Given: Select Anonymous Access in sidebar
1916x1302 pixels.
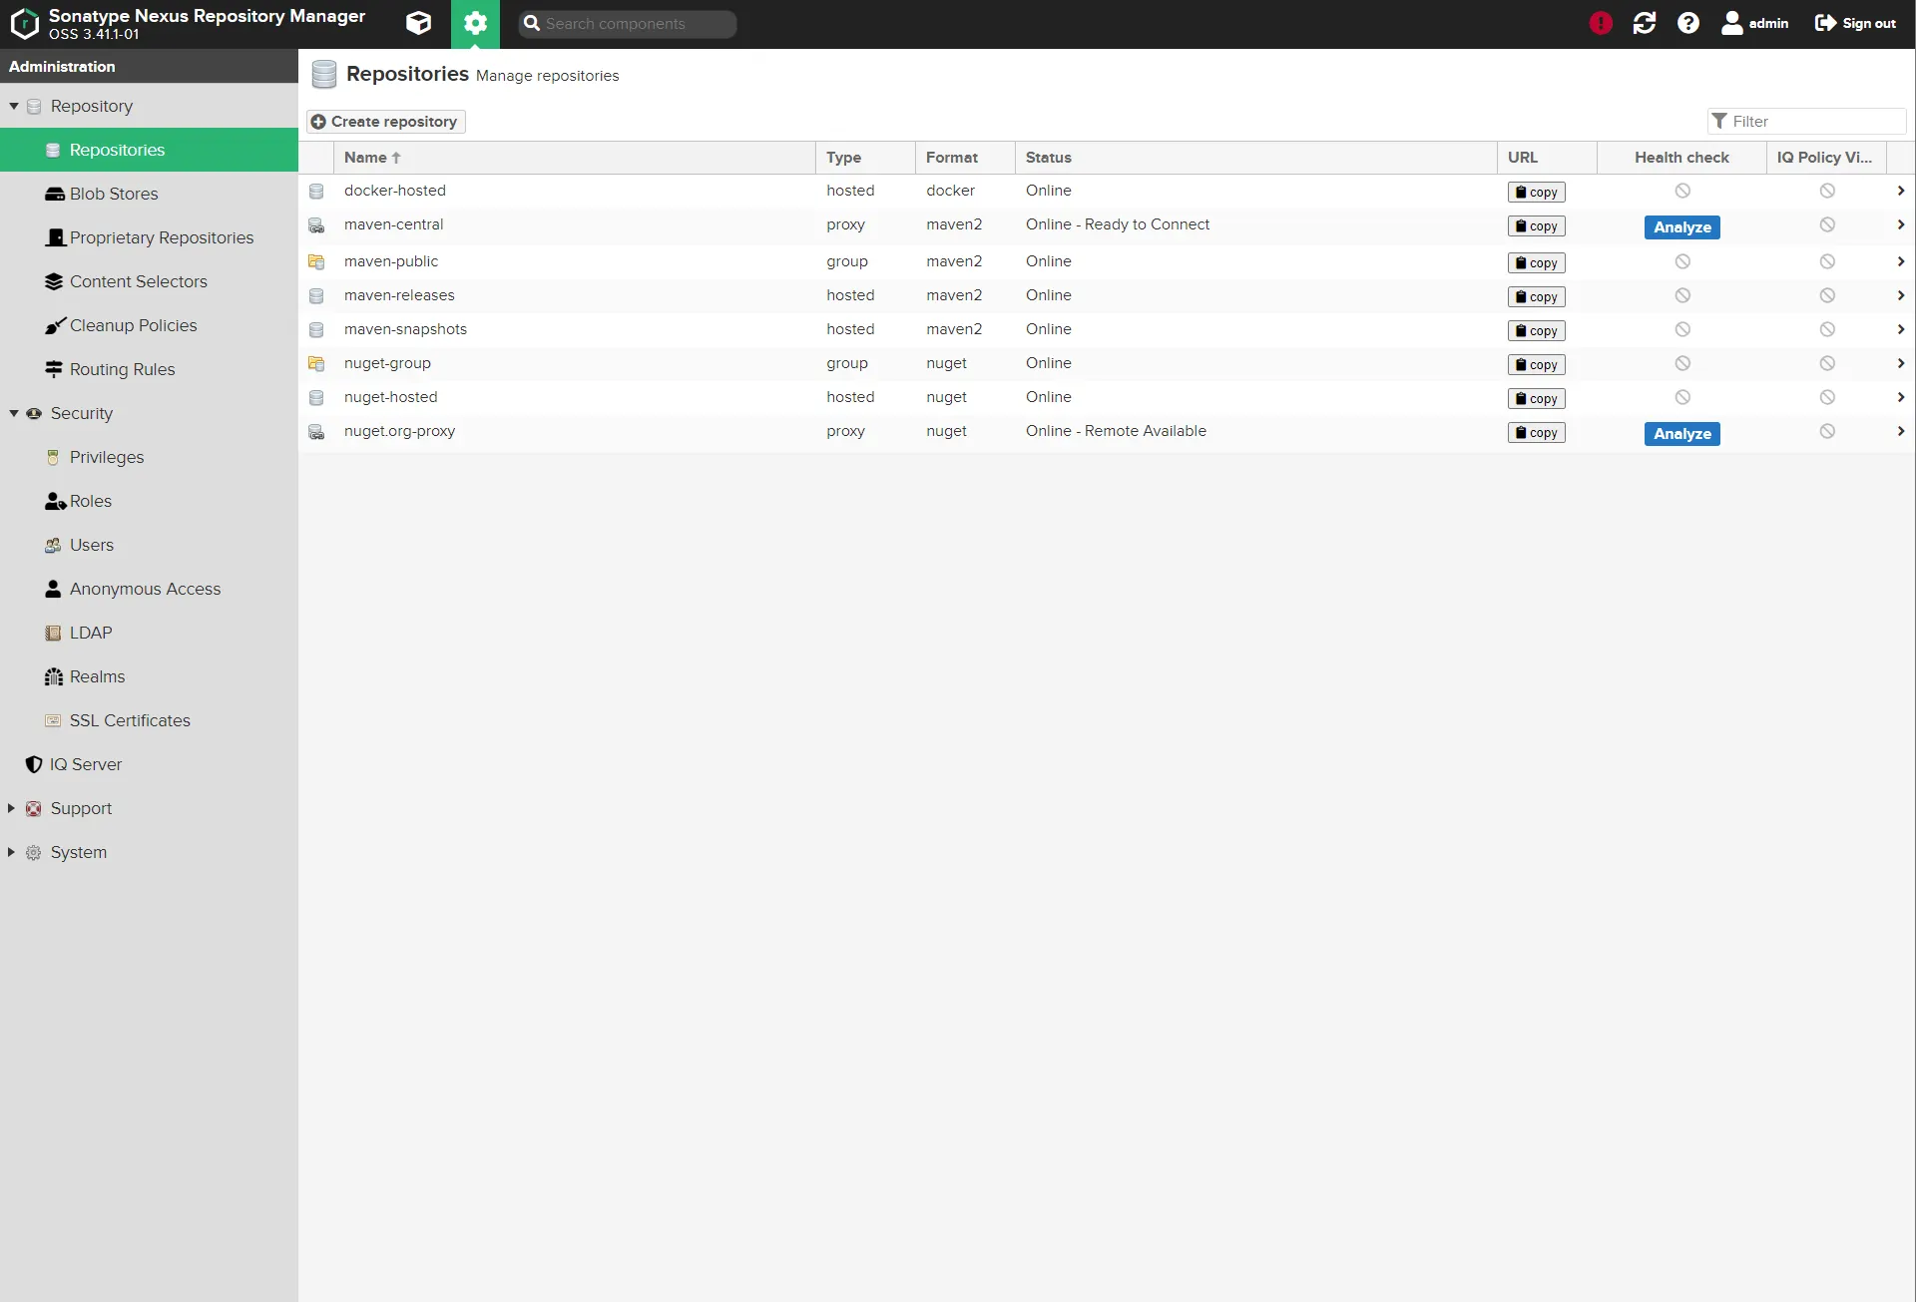Looking at the screenshot, I should [x=145, y=589].
